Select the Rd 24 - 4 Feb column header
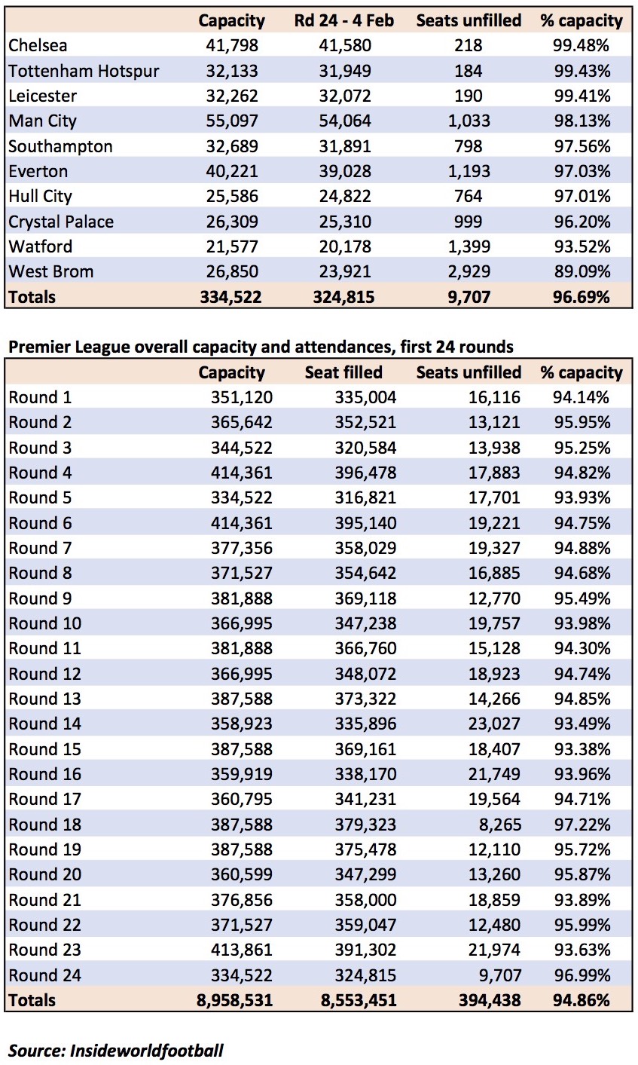 (344, 20)
